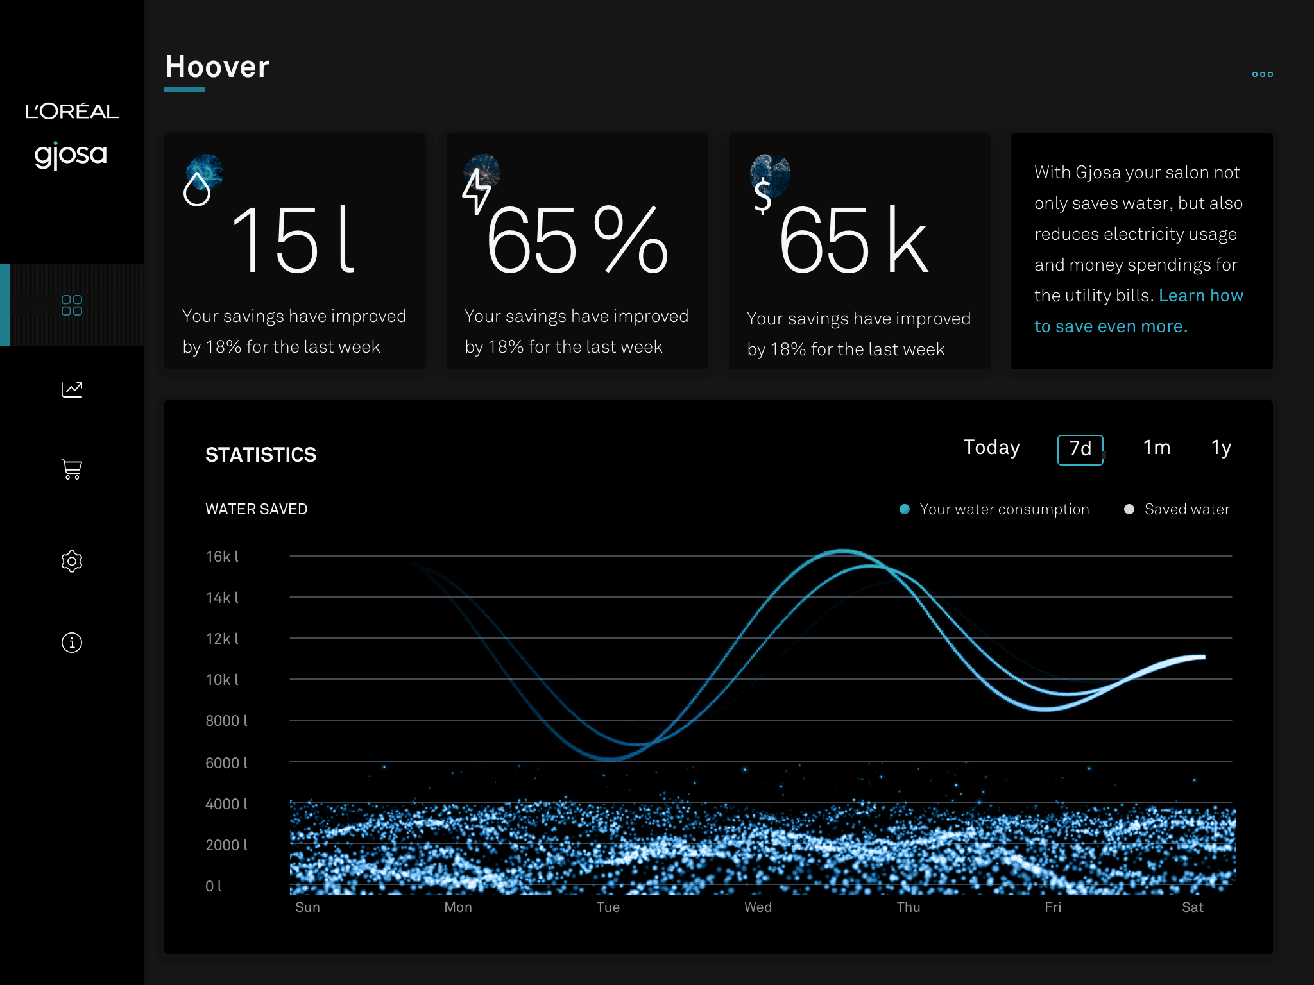This screenshot has height=985, width=1314.
Task: Open the dashboard grid icon in sidebar
Action: (x=72, y=305)
